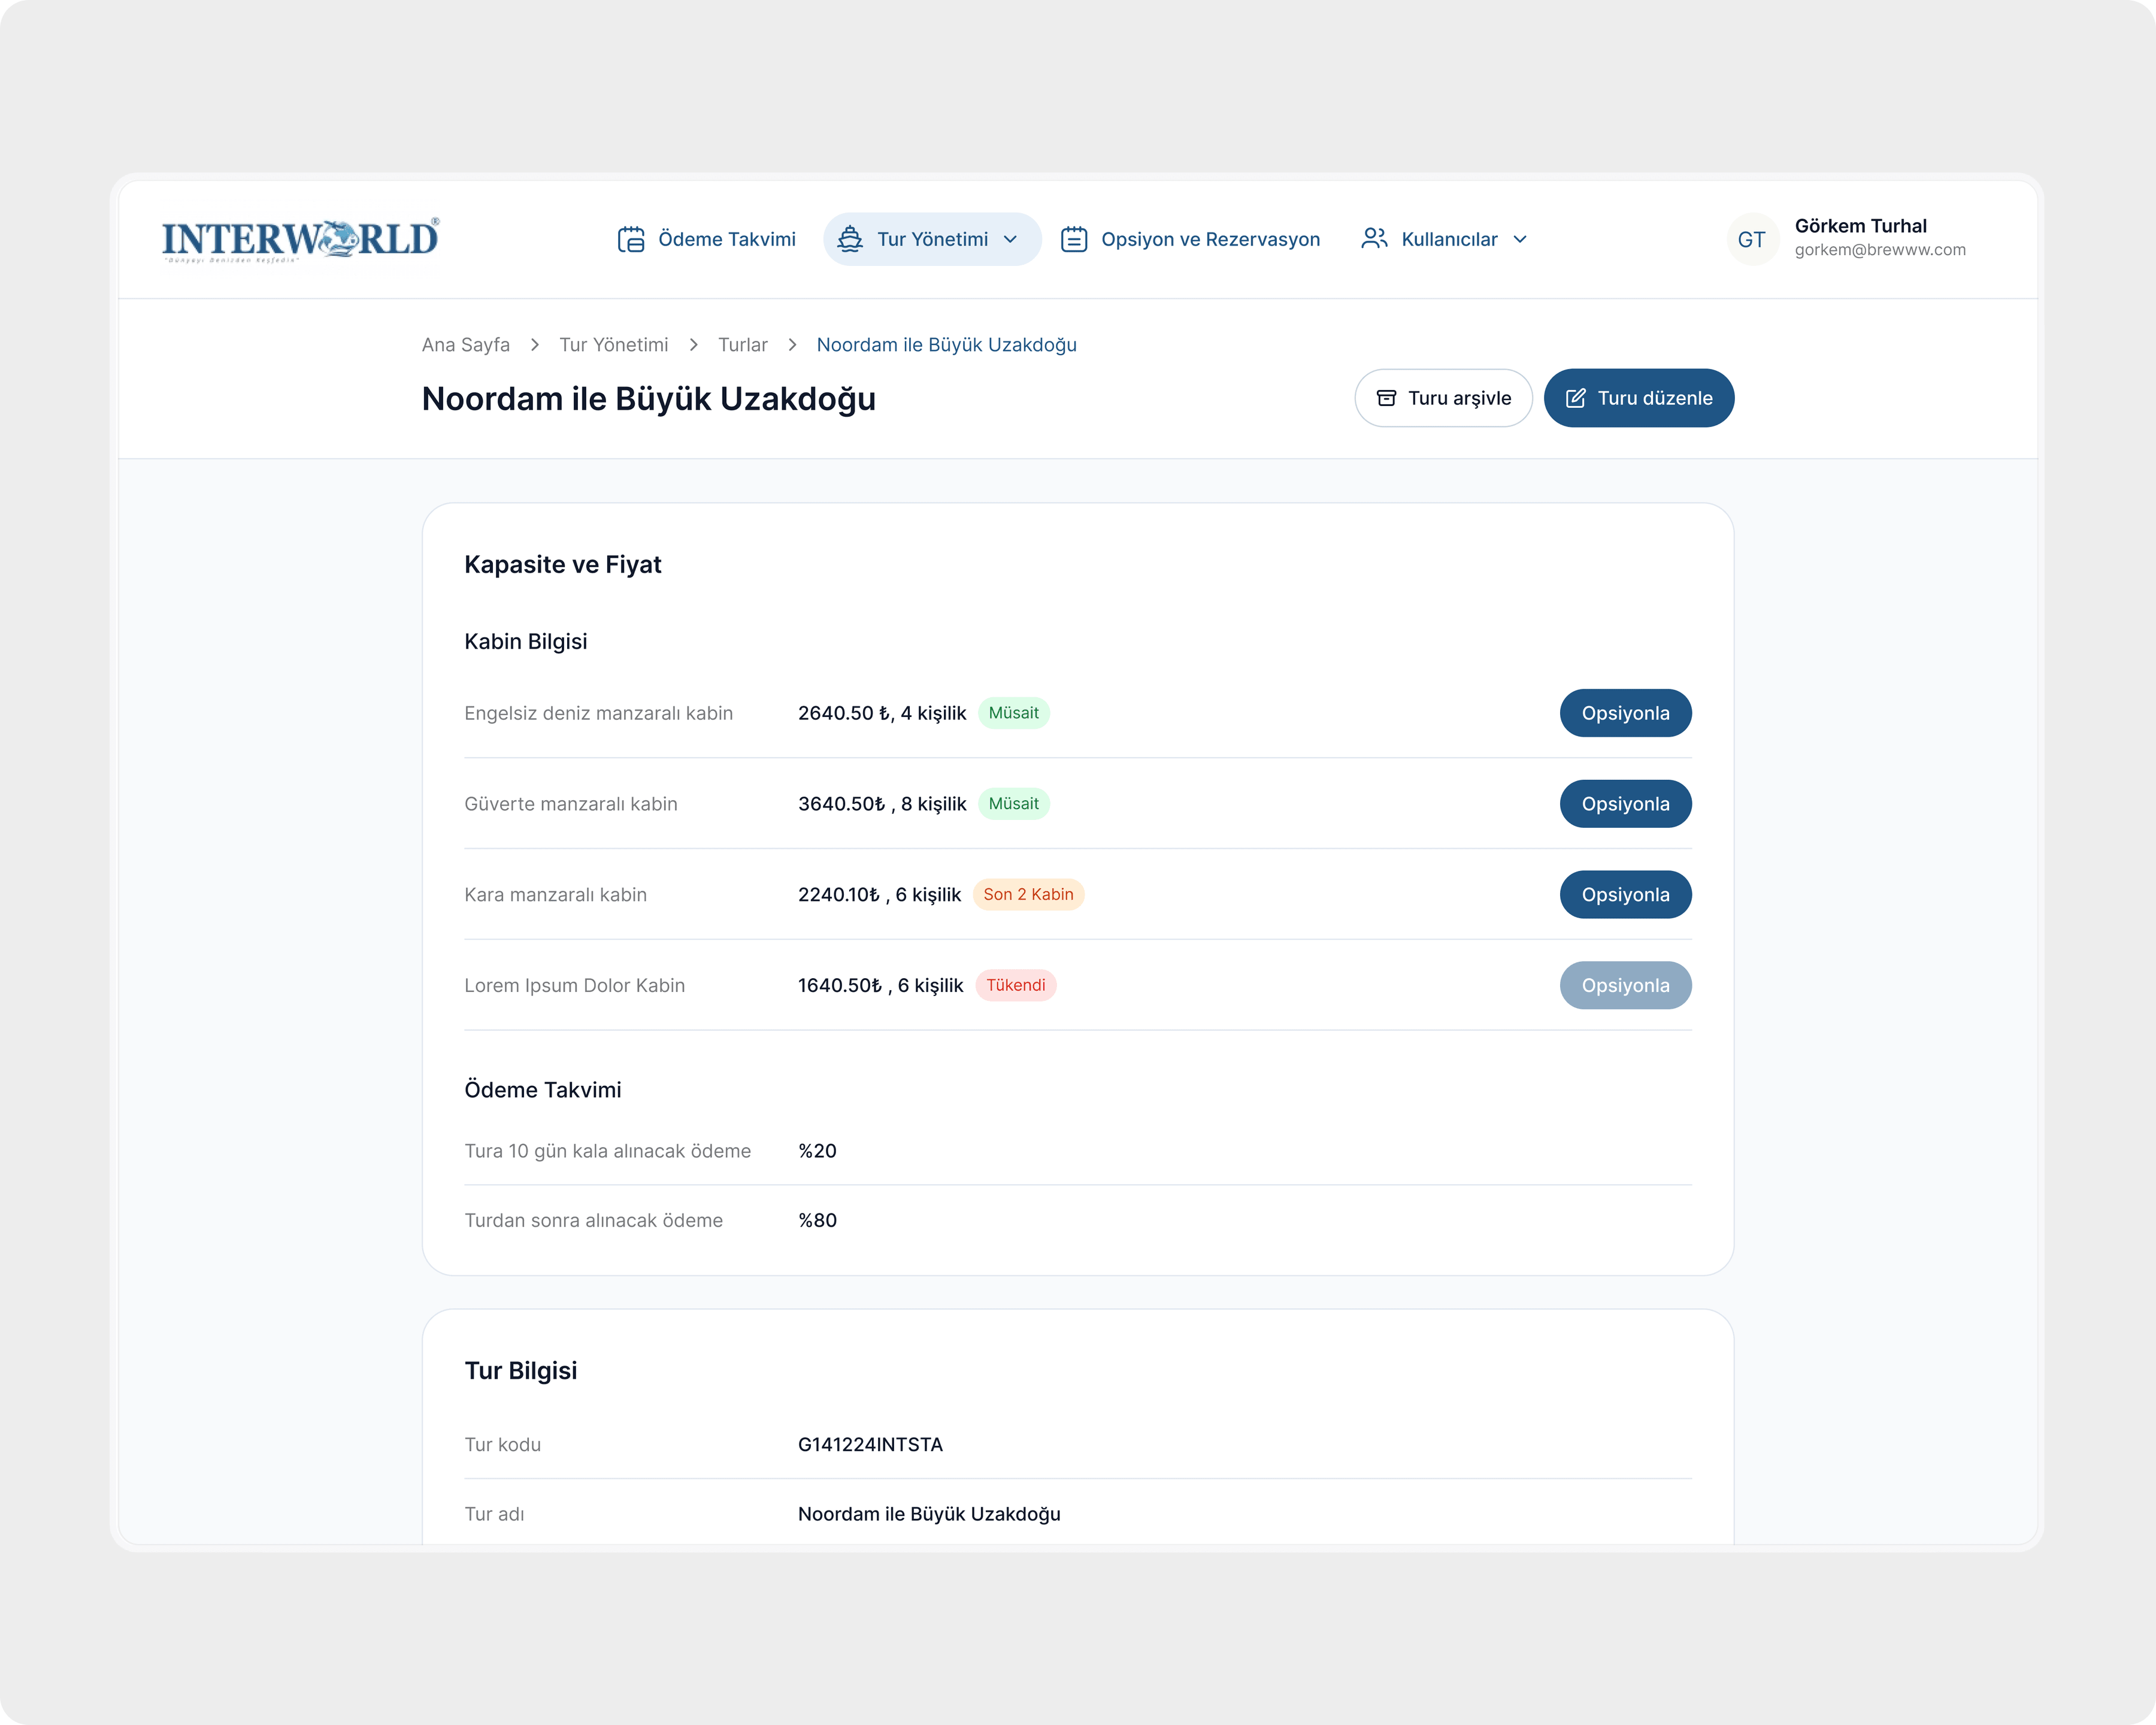Select the Tur Yönetimi nav label

coord(932,239)
